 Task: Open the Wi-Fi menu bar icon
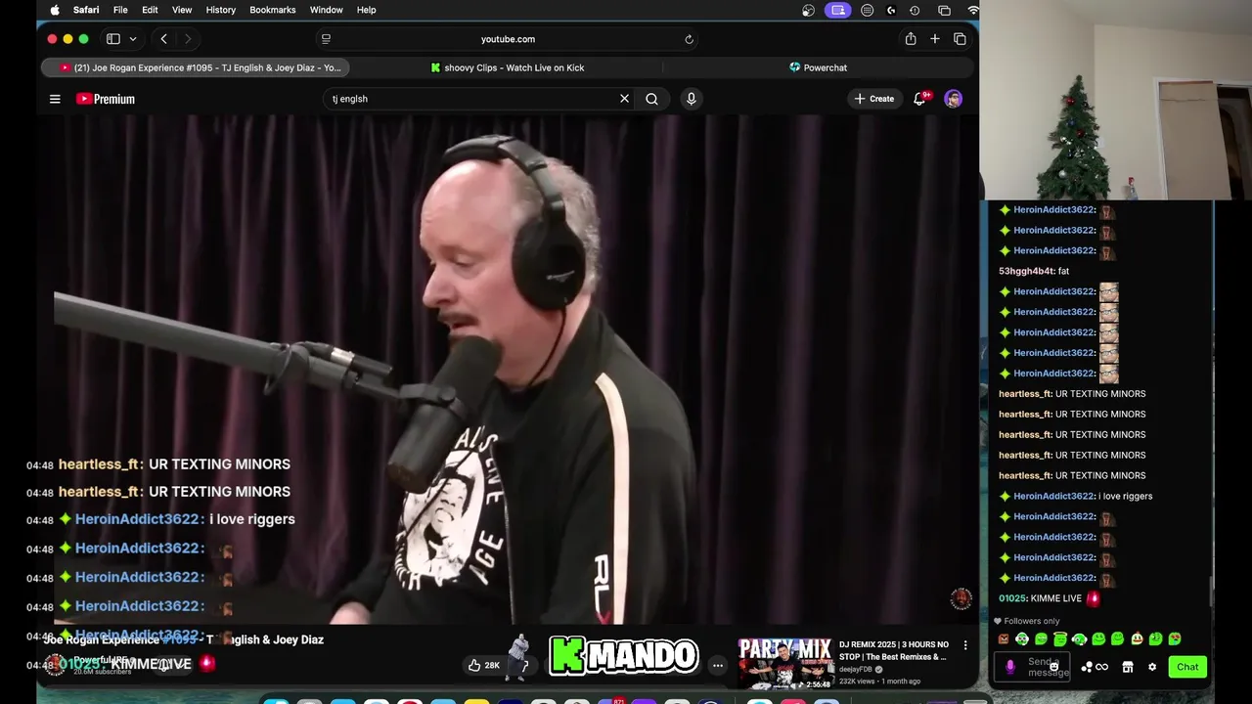973,10
